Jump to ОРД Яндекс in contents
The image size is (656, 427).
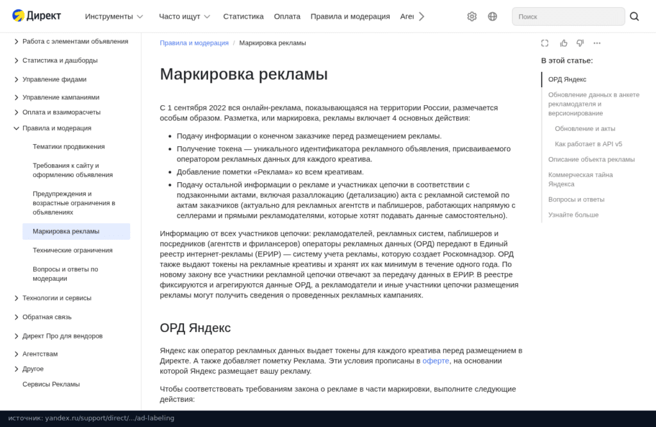point(567,79)
